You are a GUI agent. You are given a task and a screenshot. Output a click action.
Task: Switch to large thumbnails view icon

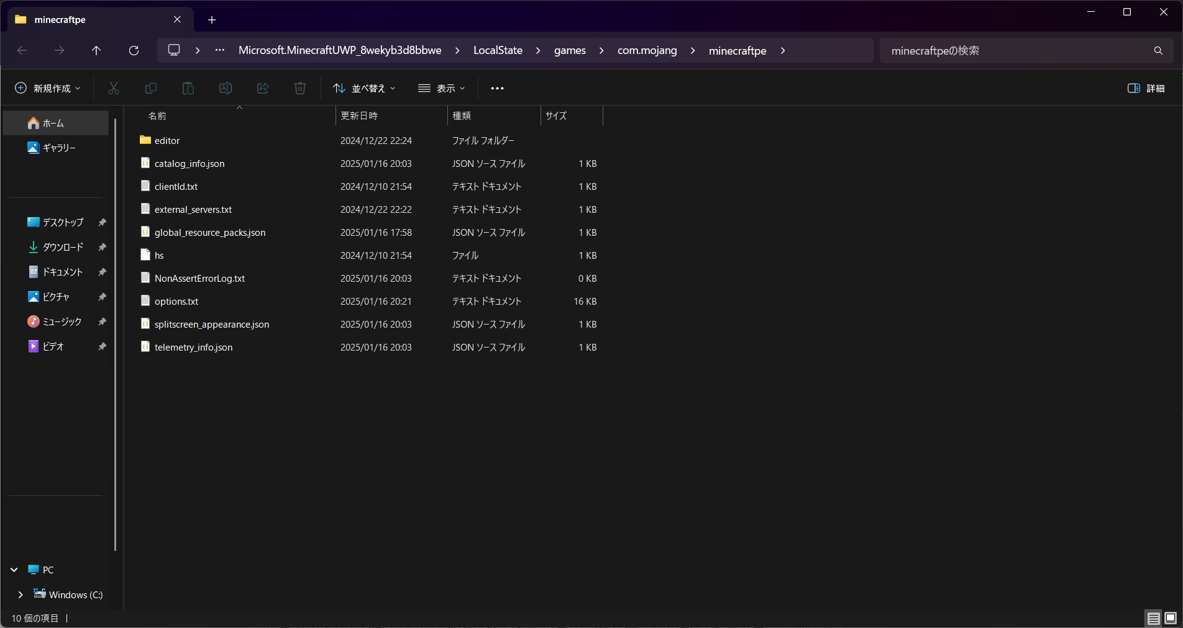[1171, 618]
